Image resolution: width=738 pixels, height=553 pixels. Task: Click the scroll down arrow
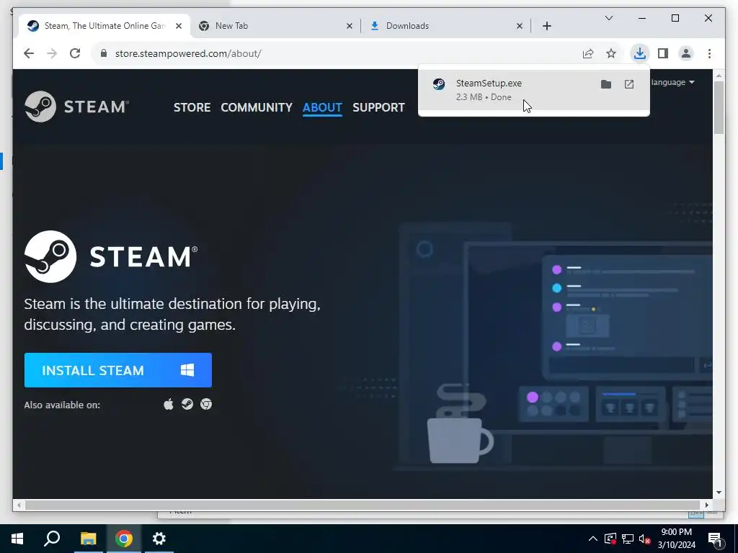(719, 493)
